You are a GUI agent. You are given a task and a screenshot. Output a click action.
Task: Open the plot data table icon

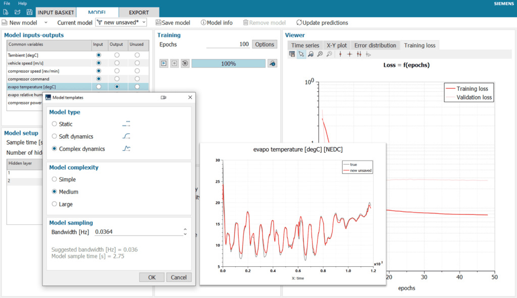coord(292,54)
